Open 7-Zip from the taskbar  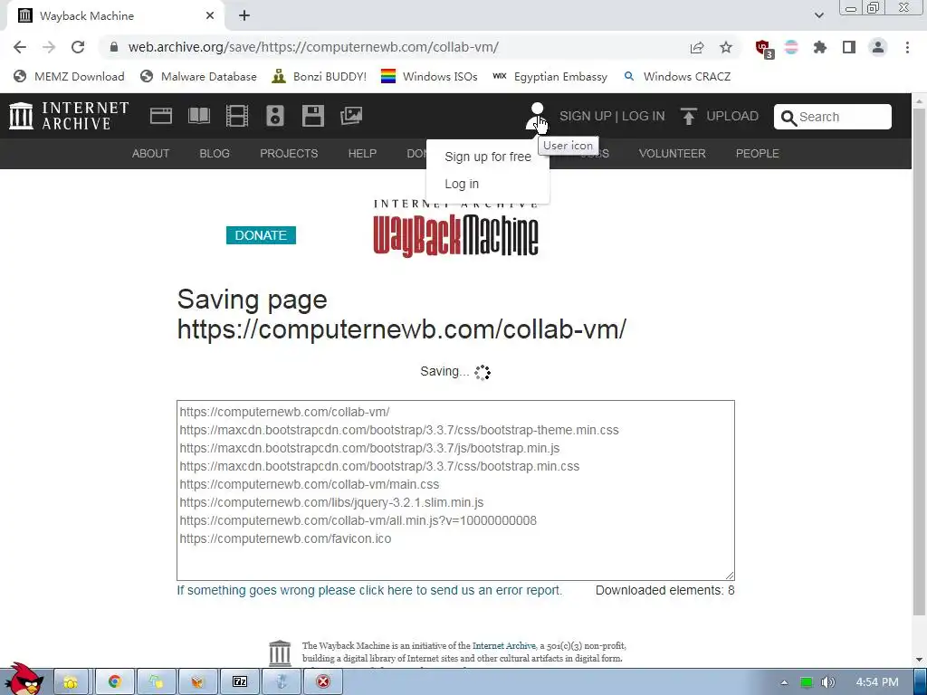(239, 681)
